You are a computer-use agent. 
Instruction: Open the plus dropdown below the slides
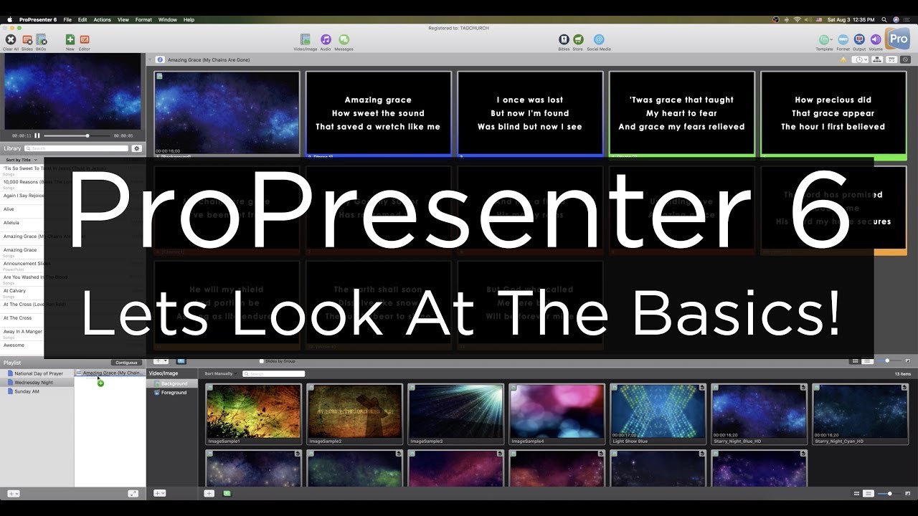(x=161, y=361)
